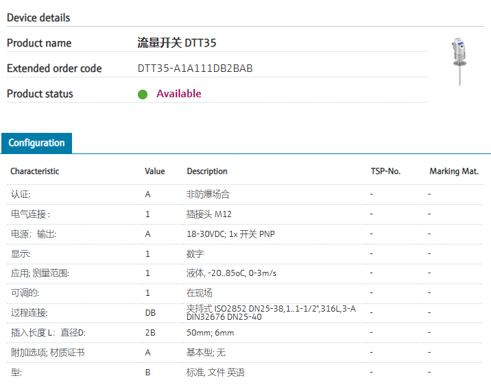Open the Configuration tab
The height and width of the screenshot is (389, 491).
tap(36, 143)
